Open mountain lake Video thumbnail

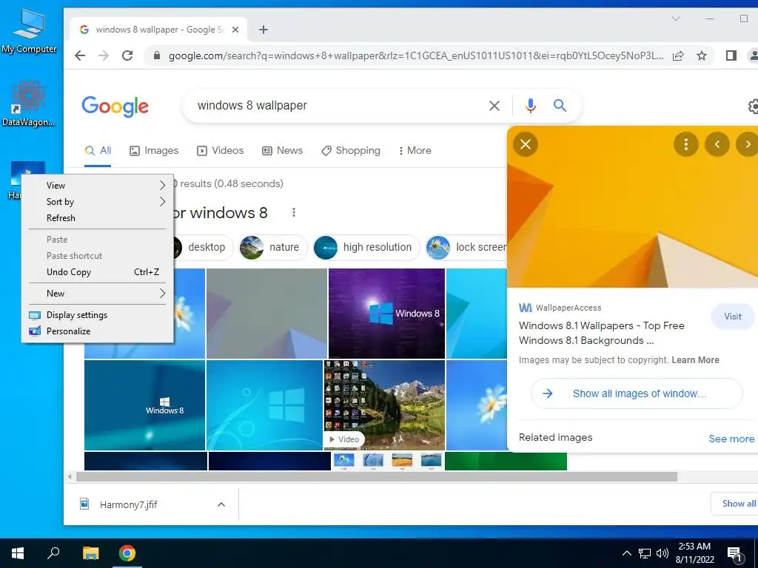(x=384, y=405)
